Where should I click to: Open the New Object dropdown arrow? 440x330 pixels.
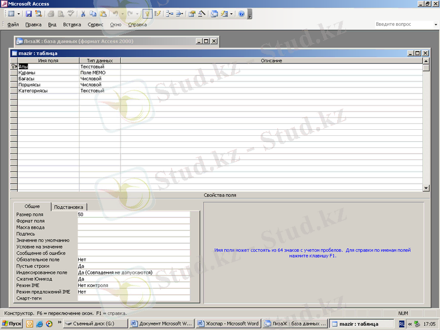pos(232,14)
